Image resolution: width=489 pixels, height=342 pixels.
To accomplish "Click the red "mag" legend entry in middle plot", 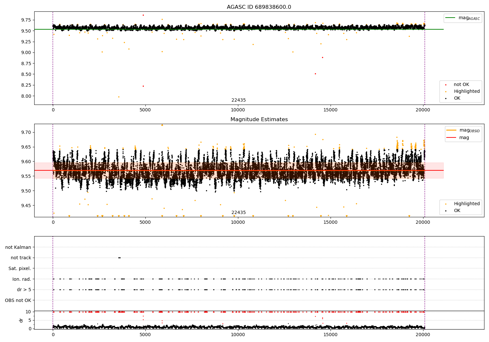I will coord(464,138).
